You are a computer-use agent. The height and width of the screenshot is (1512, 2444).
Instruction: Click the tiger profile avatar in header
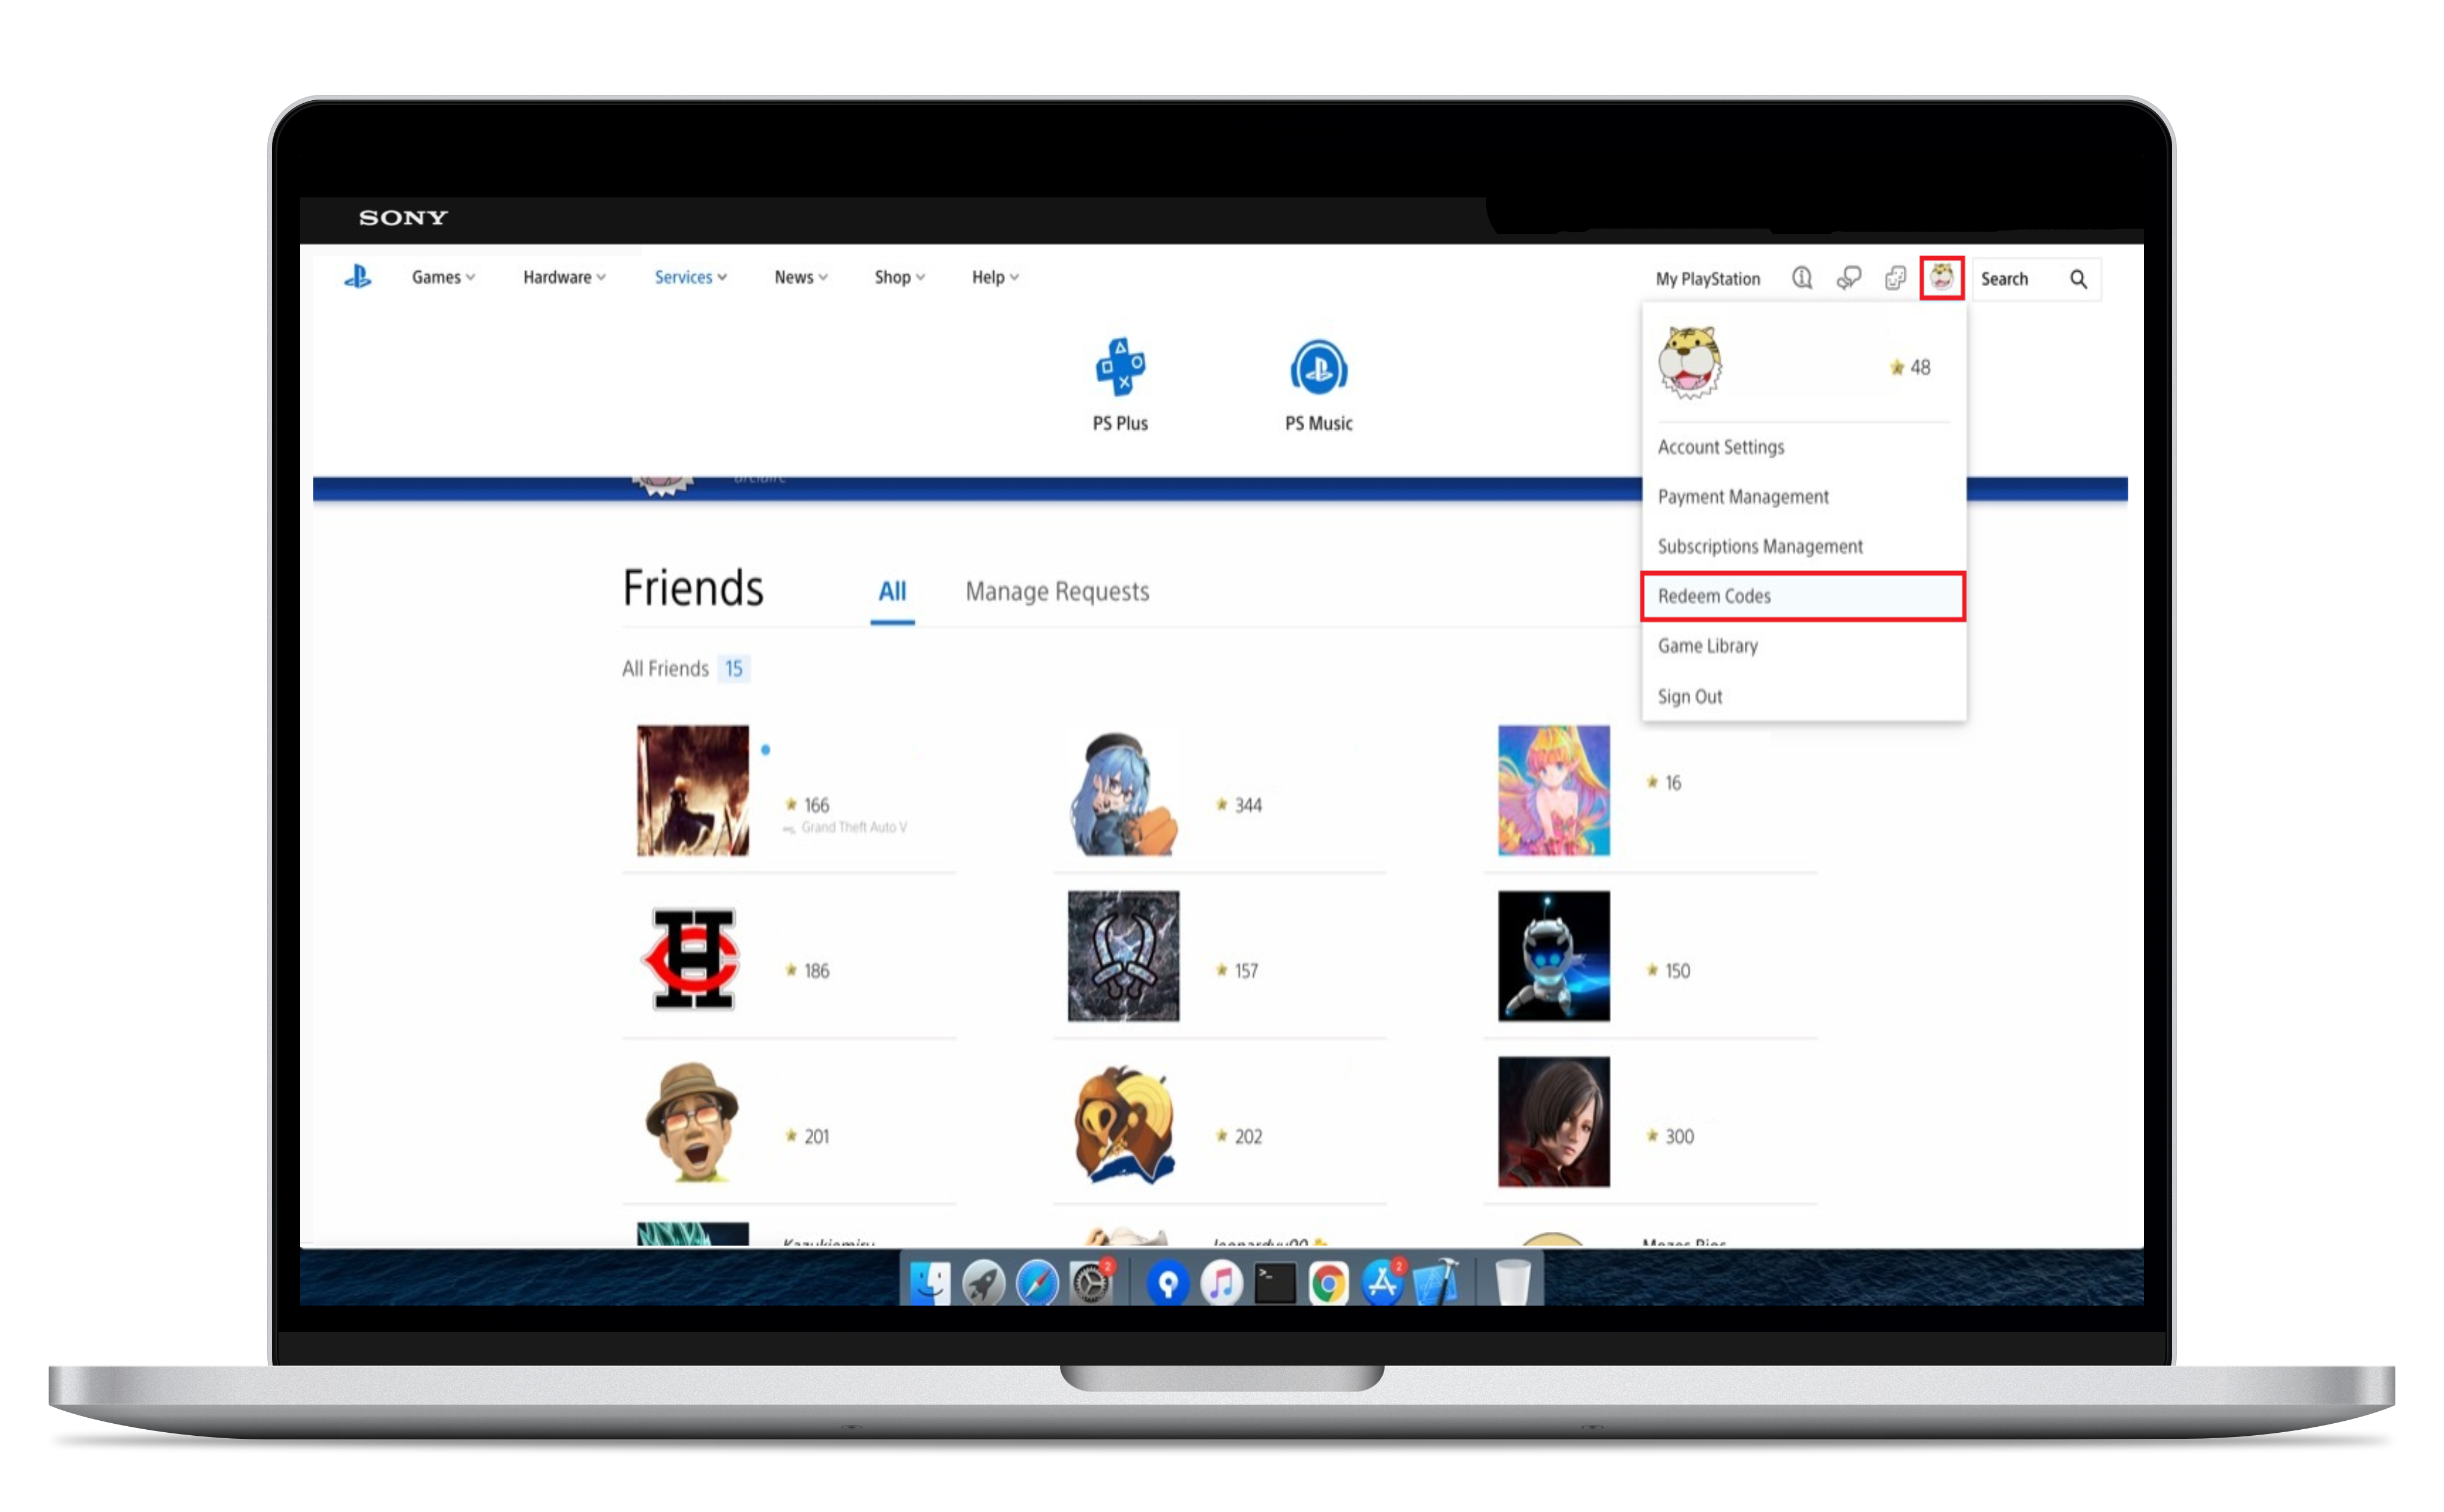tap(1941, 278)
